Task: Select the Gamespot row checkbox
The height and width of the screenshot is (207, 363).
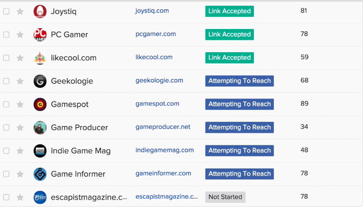Action: tap(6, 104)
